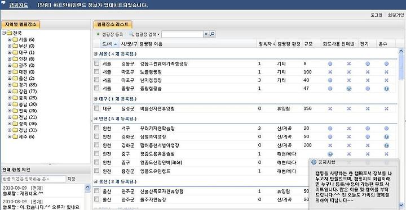406x210 pixels.
Task: Check the 상별조야영장 row checkbox
Action: pos(96,136)
